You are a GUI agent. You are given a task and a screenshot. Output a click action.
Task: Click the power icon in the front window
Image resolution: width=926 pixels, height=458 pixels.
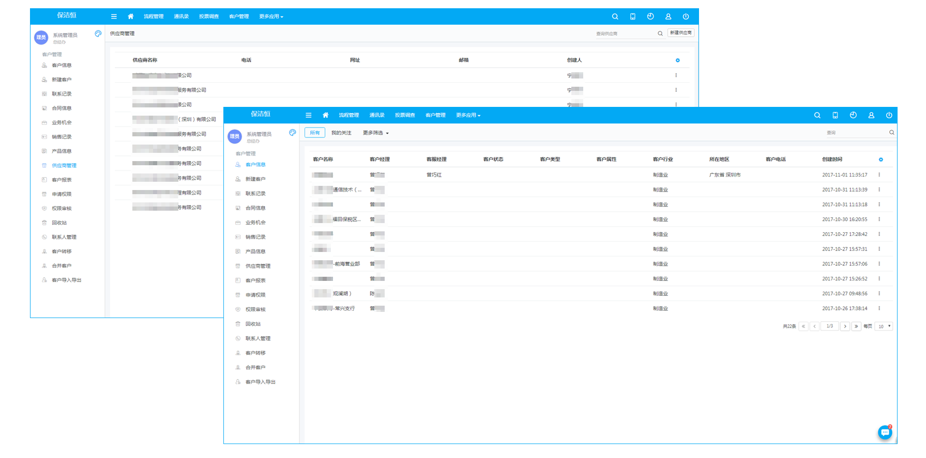(x=889, y=115)
